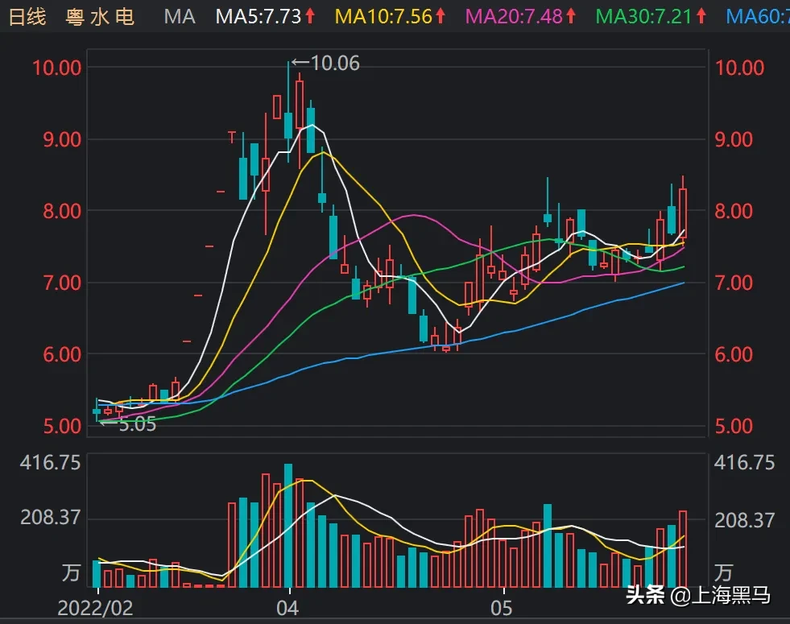Click the MA5:7.73 indicator value
790x624 pixels.
point(258,17)
